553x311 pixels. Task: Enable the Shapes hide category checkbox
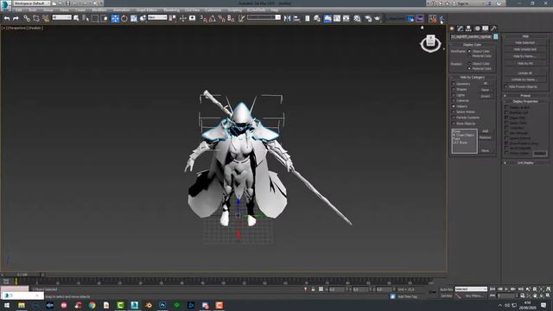click(x=454, y=90)
